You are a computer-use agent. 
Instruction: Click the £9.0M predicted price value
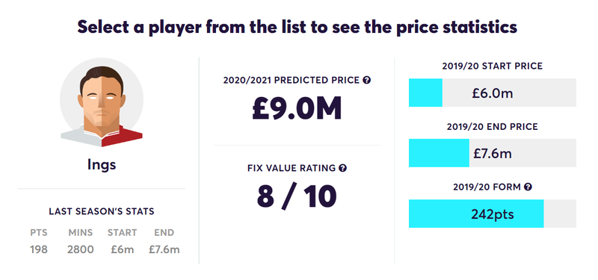coord(297,109)
